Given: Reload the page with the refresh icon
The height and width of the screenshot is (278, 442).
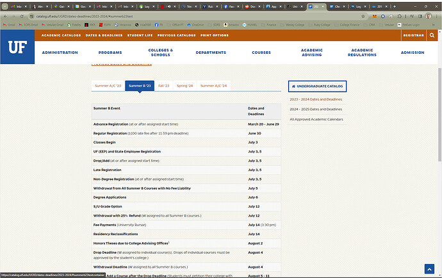Looking at the screenshot, I should [22, 17].
